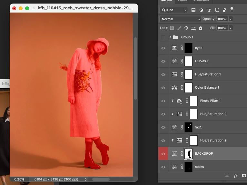Screen dimensions: 247x185
Task: Filter layers by pixel layers icon
Action: point(193,10)
